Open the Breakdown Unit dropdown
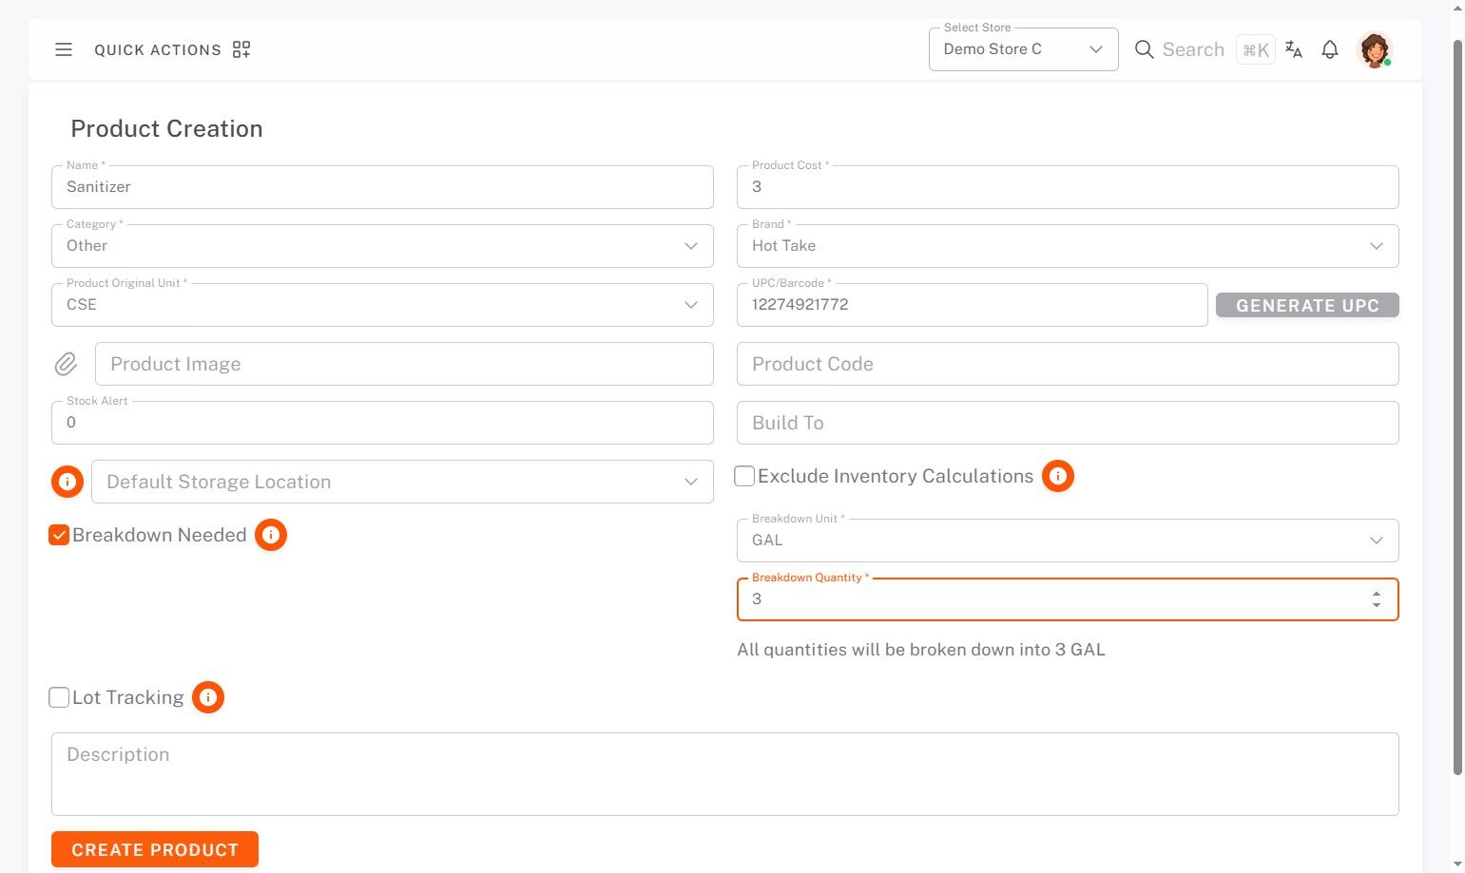This screenshot has width=1465, height=873. pyautogui.click(x=1067, y=541)
